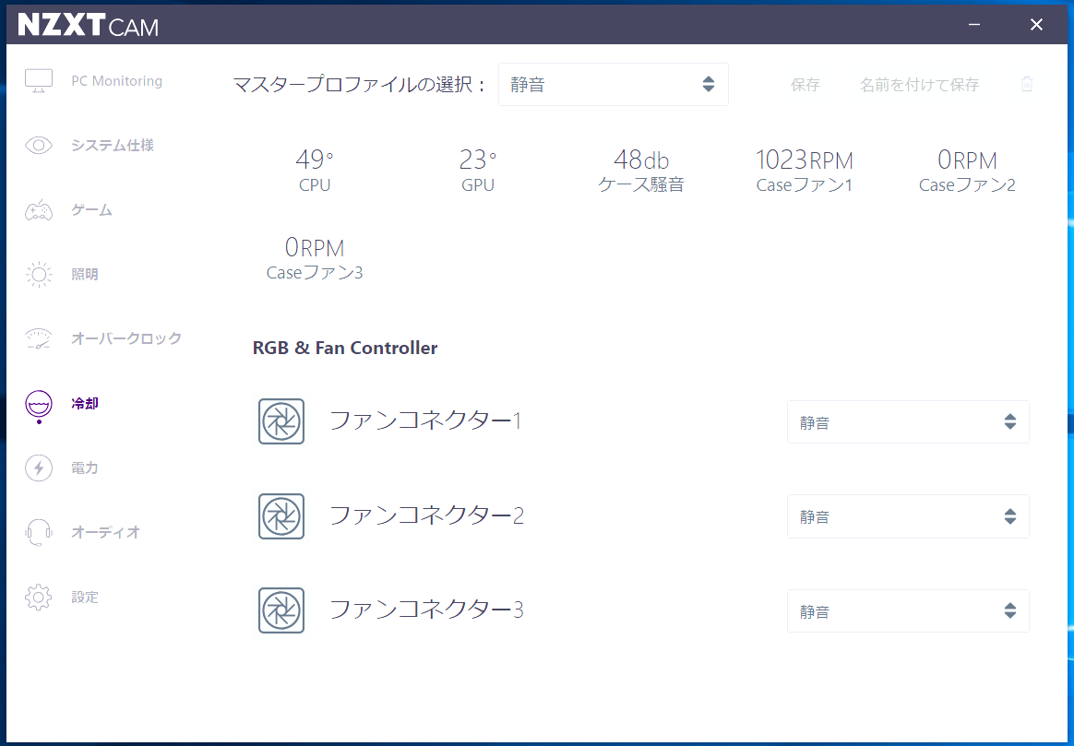Click the マスタープロファイルの選択 label

360,84
